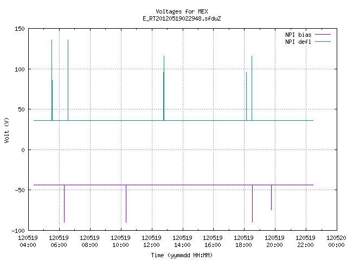Click the purple NPI bias legend line sample
This screenshot has height=260, width=347.
323,35
